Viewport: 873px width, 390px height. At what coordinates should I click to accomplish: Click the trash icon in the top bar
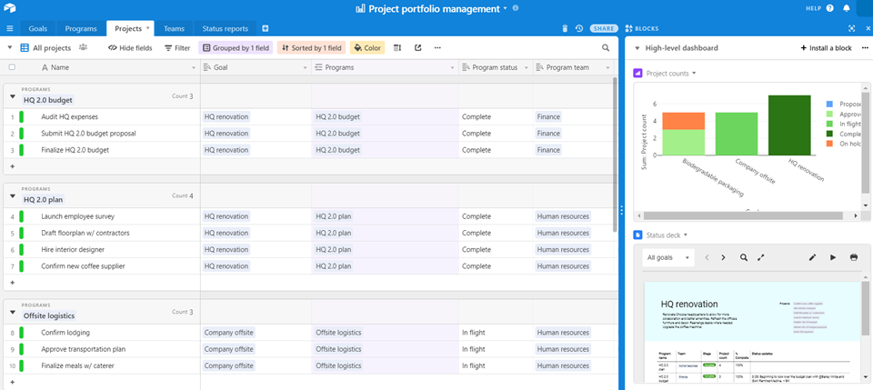coord(565,28)
